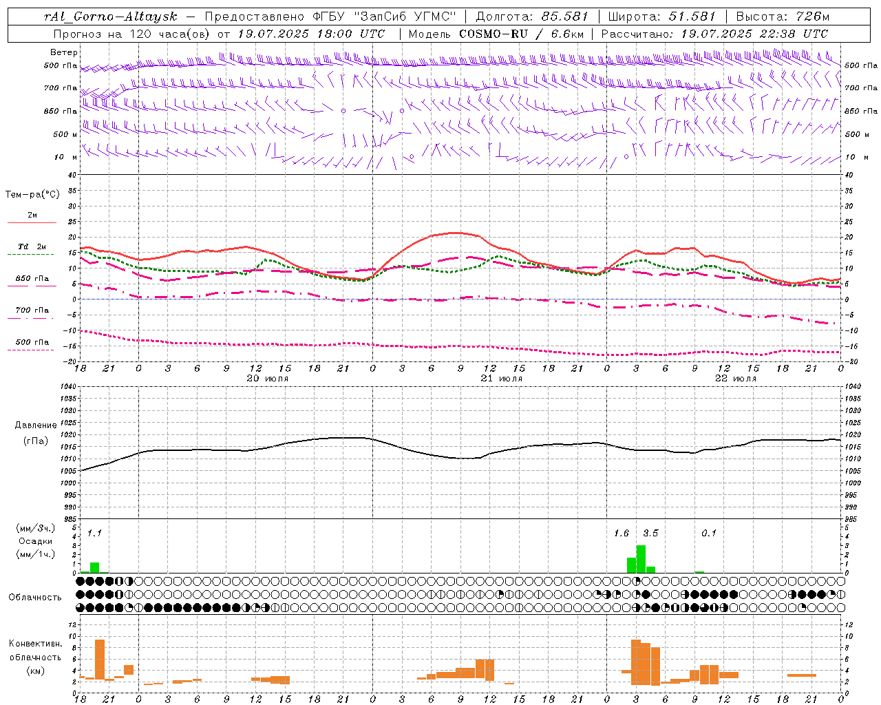Click the Рассчитано: 19.07.2025 22:38 UTC text

tap(714, 34)
